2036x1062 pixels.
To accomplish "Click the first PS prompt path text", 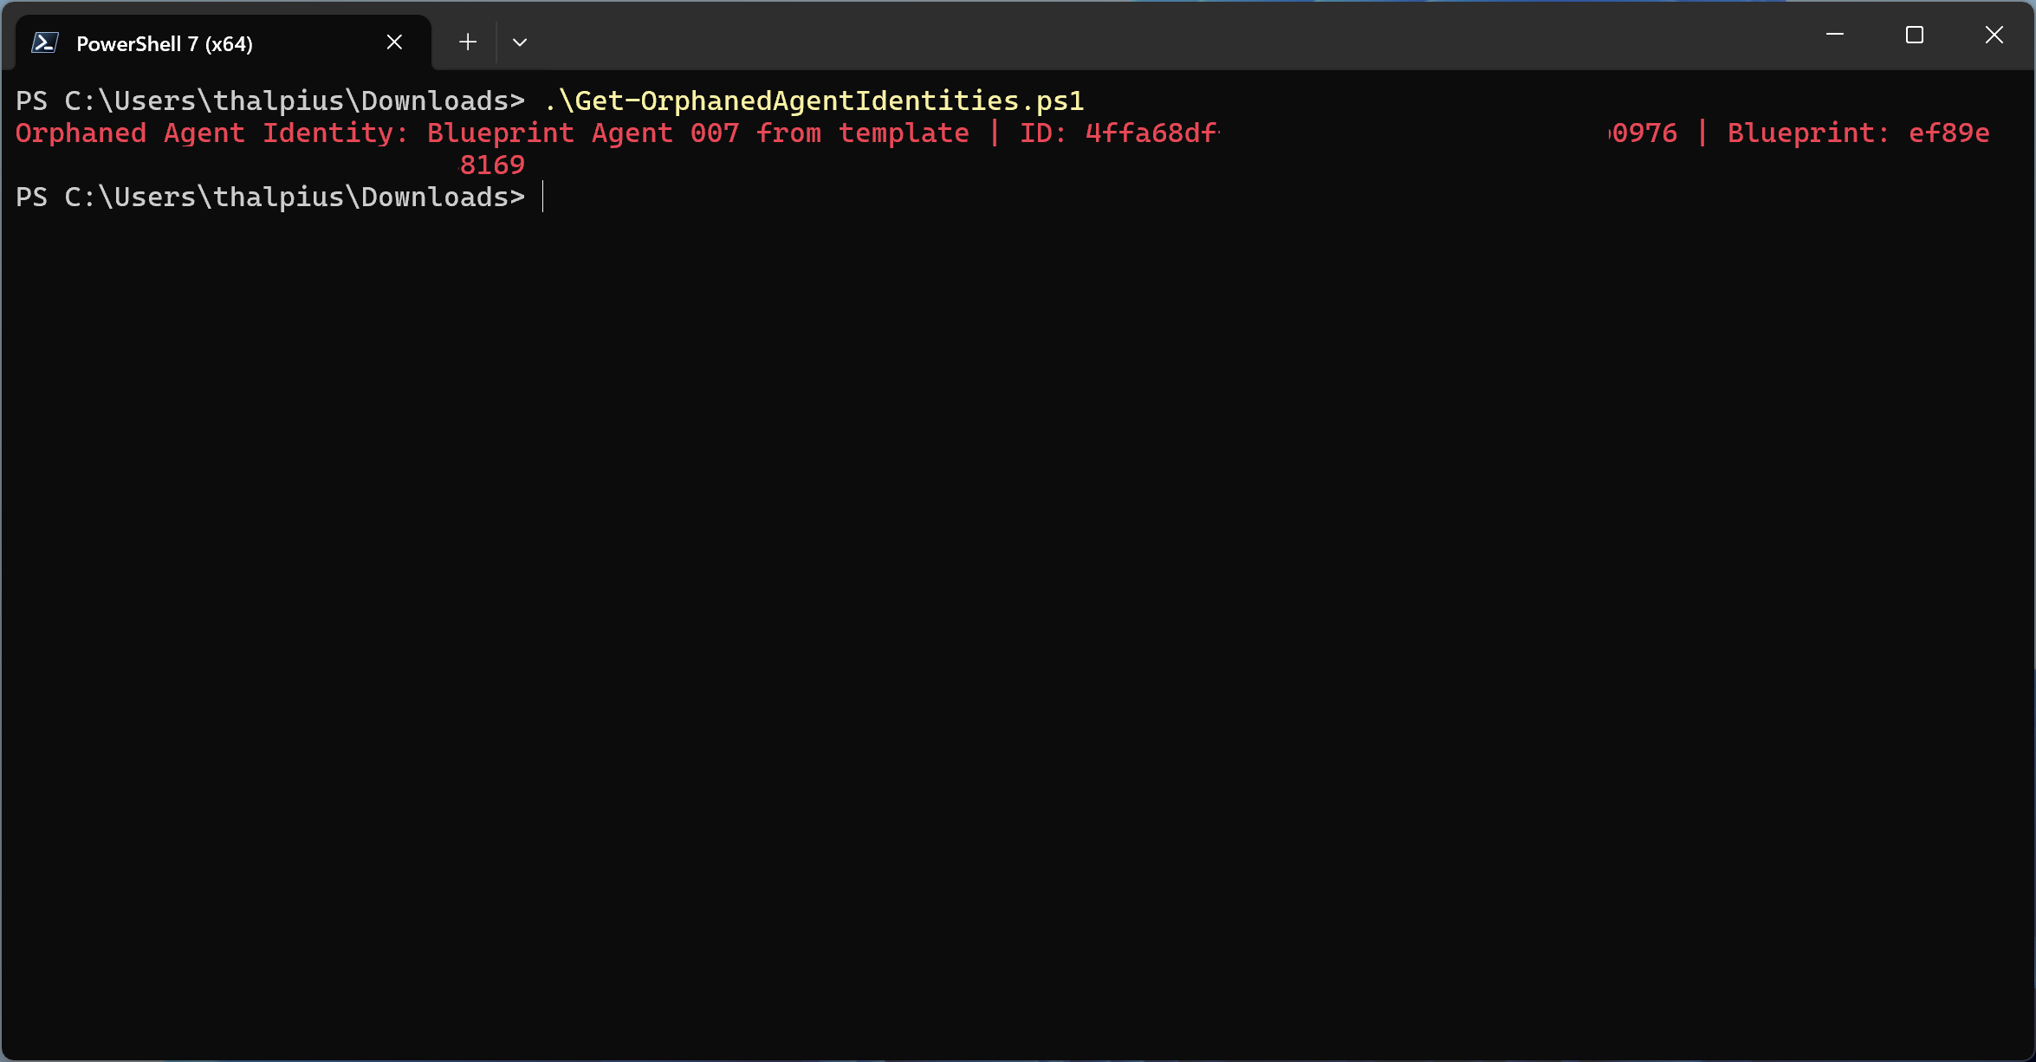I will (270, 100).
